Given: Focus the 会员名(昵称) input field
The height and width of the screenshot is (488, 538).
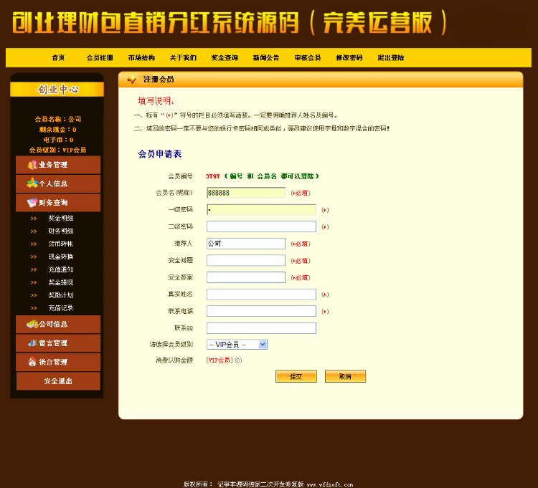Looking at the screenshot, I should [246, 193].
